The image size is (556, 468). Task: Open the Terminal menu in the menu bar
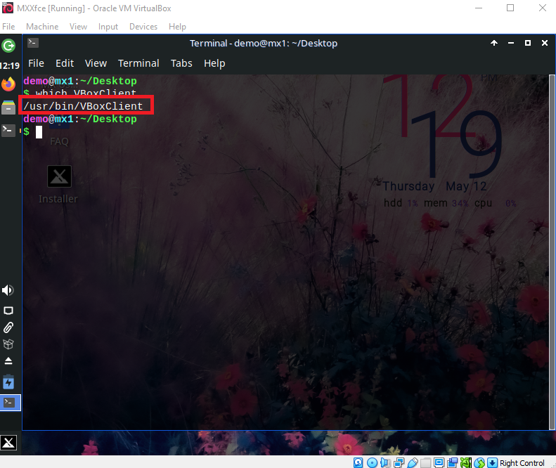pos(138,63)
